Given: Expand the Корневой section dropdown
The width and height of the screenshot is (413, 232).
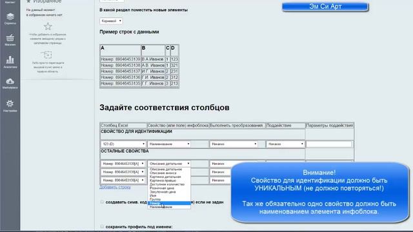Looking at the screenshot, I should pyautogui.click(x=111, y=21).
